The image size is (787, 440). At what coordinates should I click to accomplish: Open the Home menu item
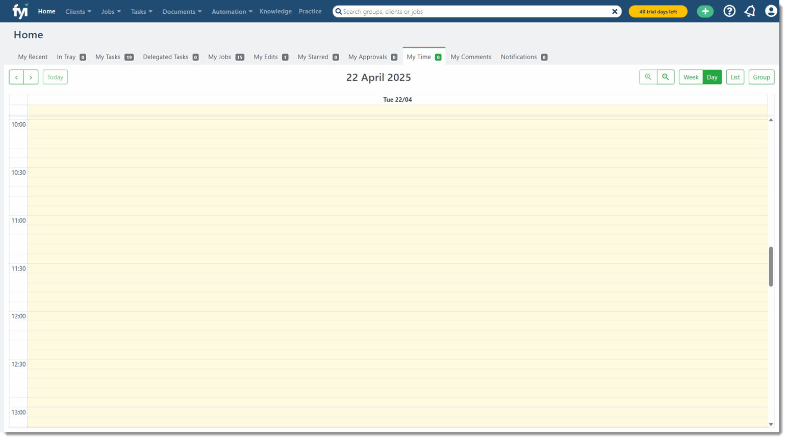[x=46, y=11]
